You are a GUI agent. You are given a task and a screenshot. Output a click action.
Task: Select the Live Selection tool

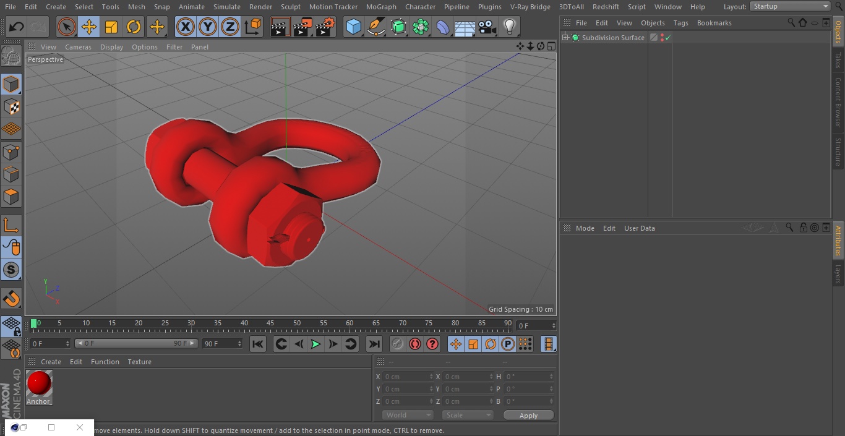[x=67, y=27]
